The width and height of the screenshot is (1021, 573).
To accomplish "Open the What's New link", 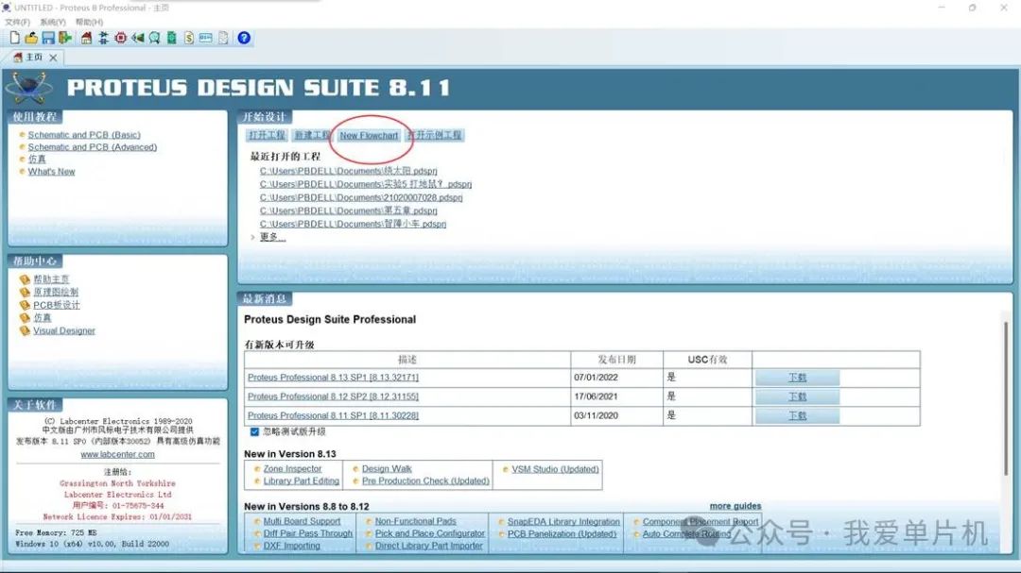I will 51,172.
